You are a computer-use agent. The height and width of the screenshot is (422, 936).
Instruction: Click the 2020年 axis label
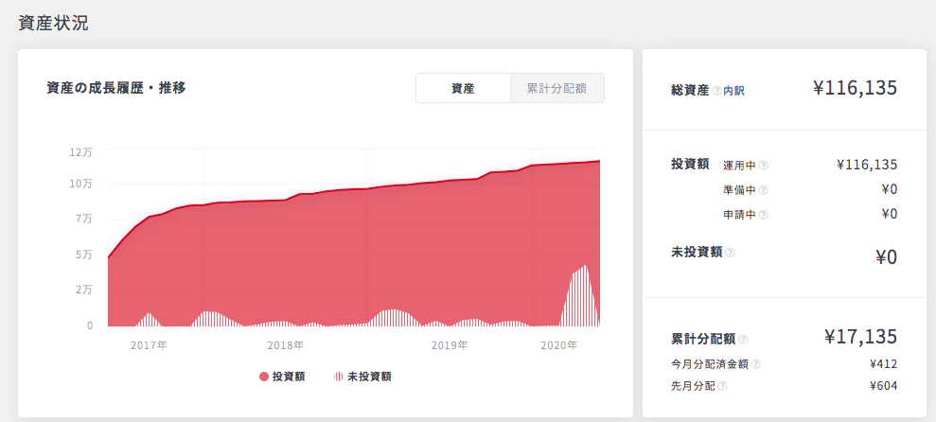558,345
